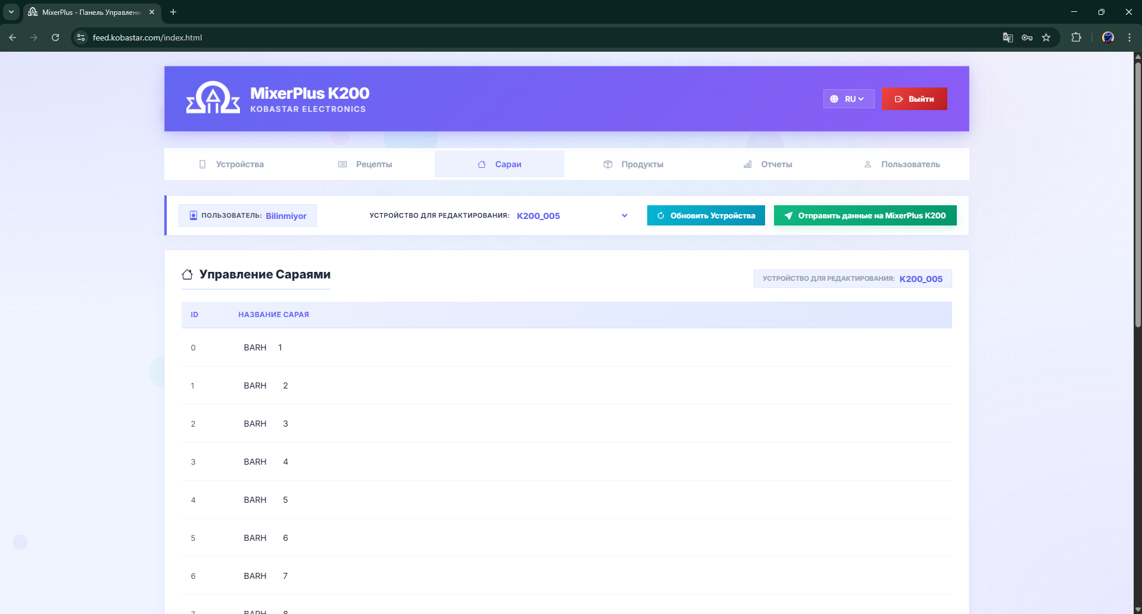Click the Chrome profile avatar icon
Image resolution: width=1142 pixels, height=614 pixels.
tap(1107, 37)
